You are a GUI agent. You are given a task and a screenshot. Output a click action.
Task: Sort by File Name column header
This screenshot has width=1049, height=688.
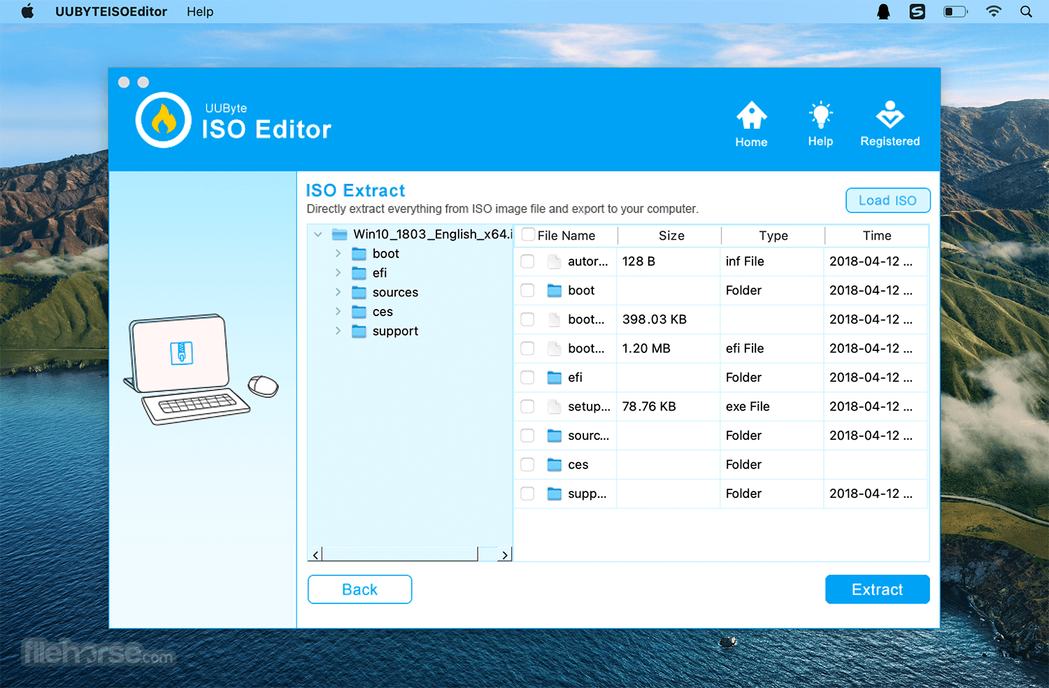tap(566, 236)
